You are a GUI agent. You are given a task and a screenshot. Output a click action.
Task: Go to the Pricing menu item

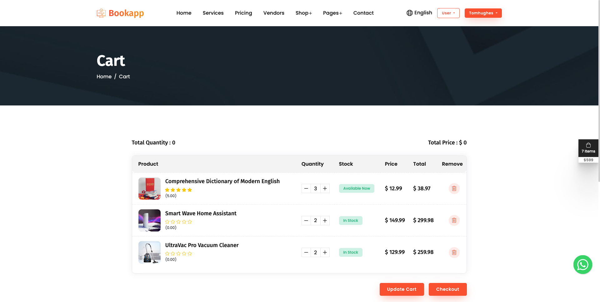(243, 13)
